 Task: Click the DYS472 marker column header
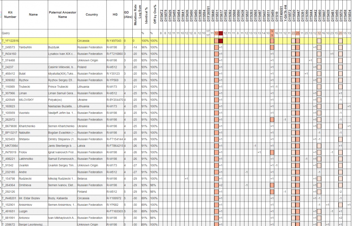click(161, 15)
